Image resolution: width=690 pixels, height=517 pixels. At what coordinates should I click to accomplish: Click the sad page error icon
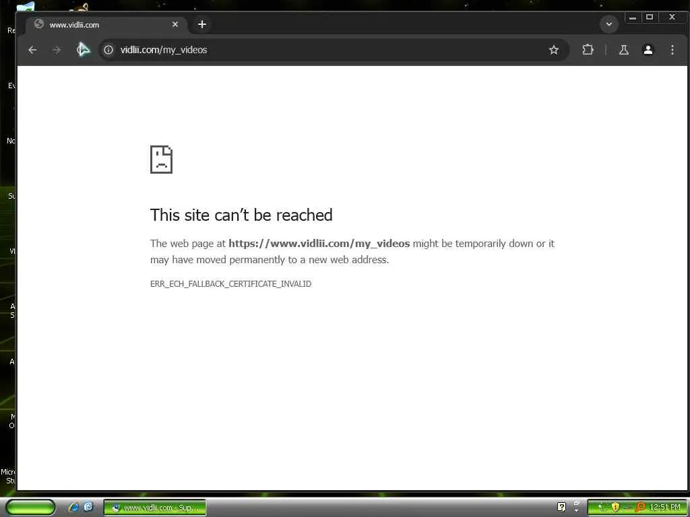tap(162, 160)
